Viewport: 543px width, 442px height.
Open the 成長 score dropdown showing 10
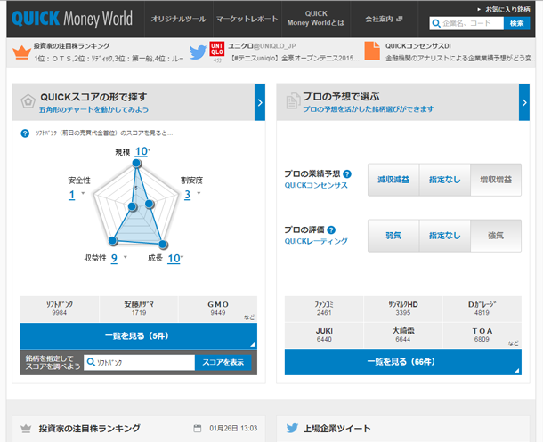(175, 259)
